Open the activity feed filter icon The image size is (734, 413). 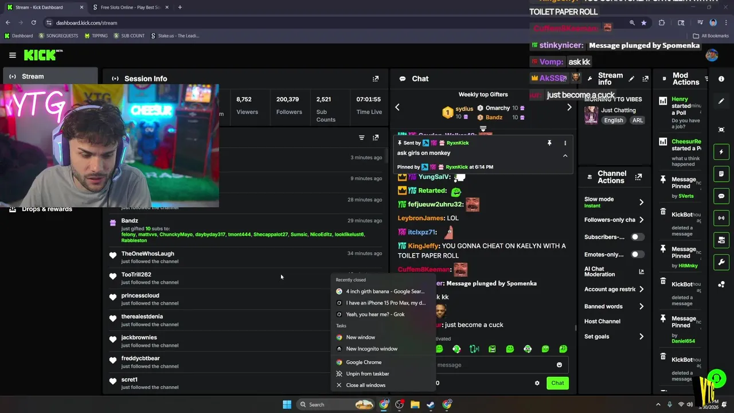(362, 138)
